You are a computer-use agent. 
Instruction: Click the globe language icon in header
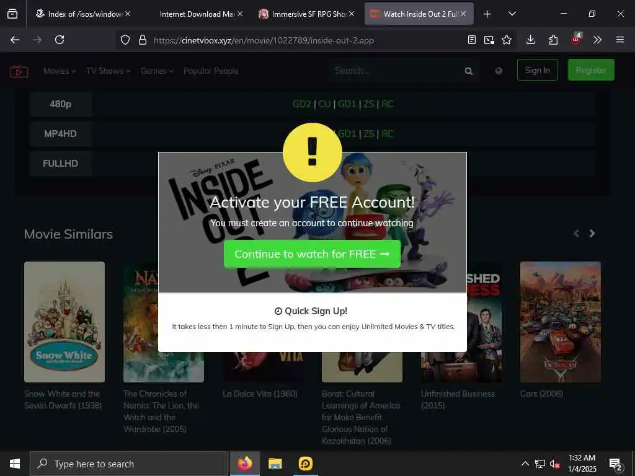tap(499, 71)
